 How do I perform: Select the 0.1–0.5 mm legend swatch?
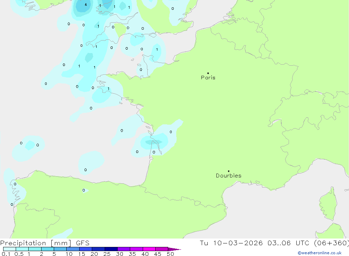(x=9, y=249)
